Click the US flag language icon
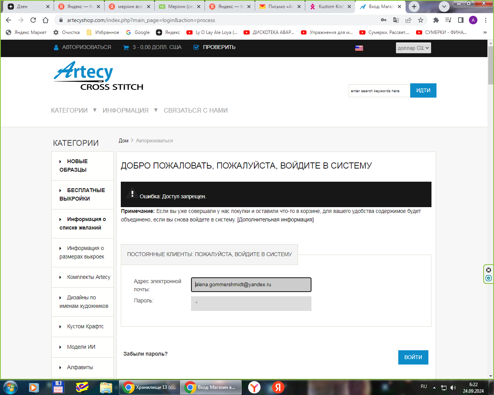This screenshot has width=494, height=395. tap(359, 48)
